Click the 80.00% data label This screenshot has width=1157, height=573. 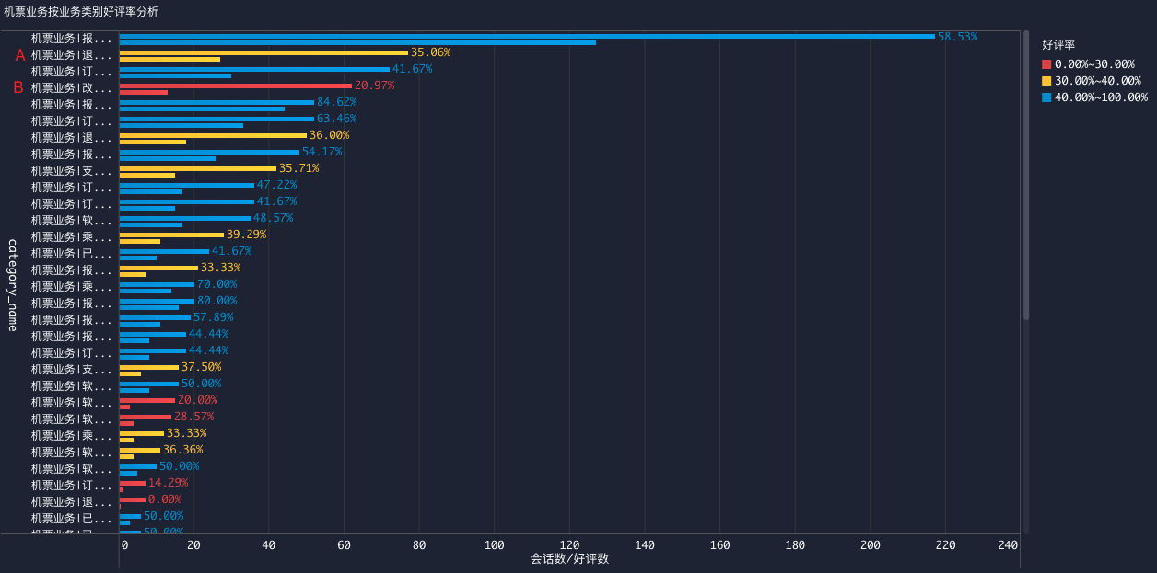216,301
